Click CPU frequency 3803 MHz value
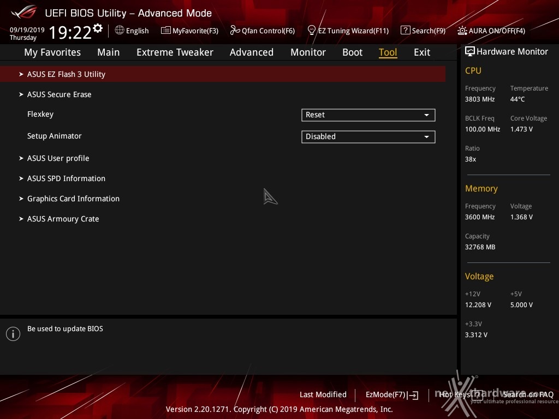Viewport: 559px width, 419px height. click(480, 99)
